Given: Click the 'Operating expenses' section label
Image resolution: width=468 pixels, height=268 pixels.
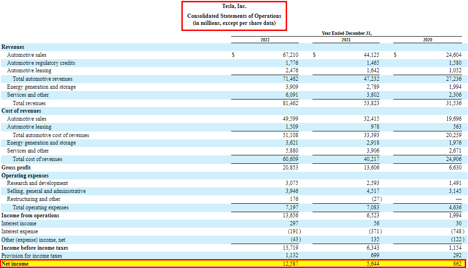Looking at the screenshot, I should click(25, 176).
